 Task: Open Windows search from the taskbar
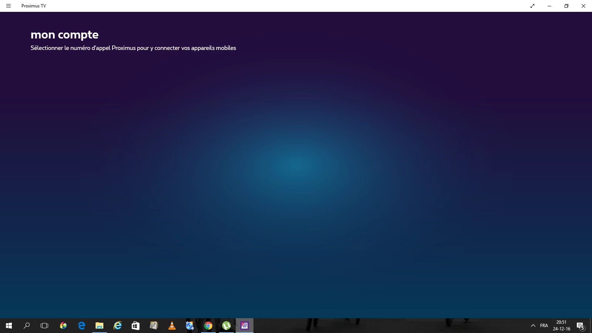click(27, 326)
